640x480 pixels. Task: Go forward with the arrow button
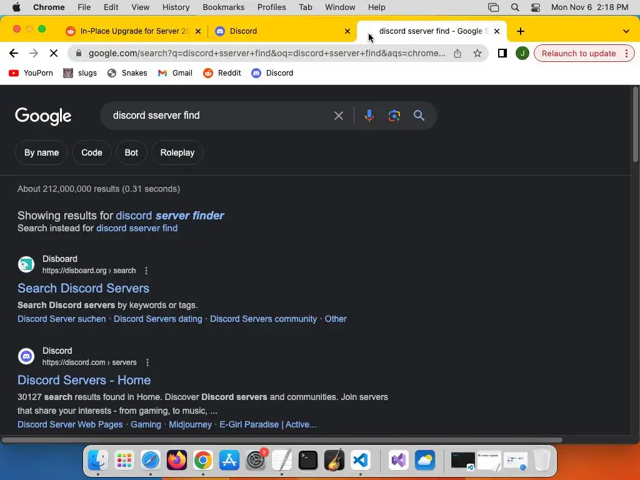tap(34, 53)
